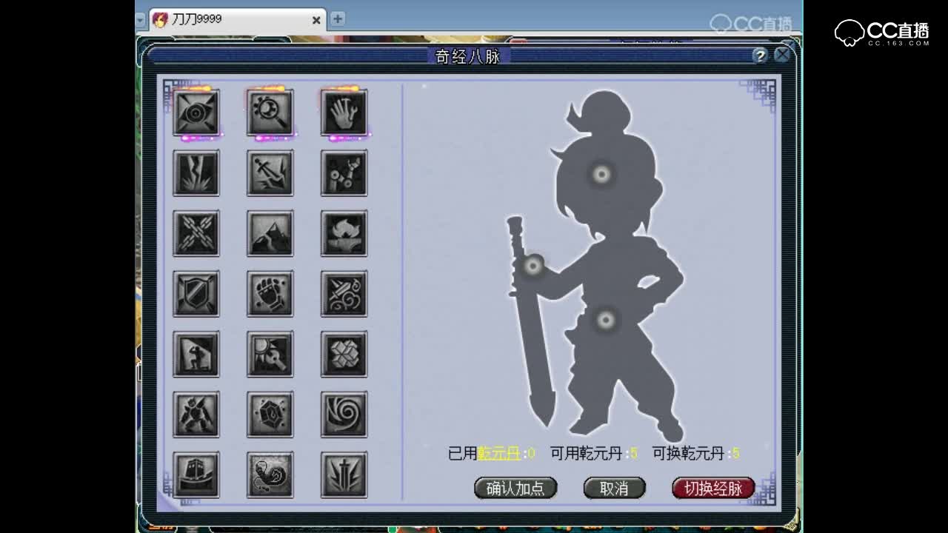Open the tab list dropdown arrow

click(x=141, y=21)
